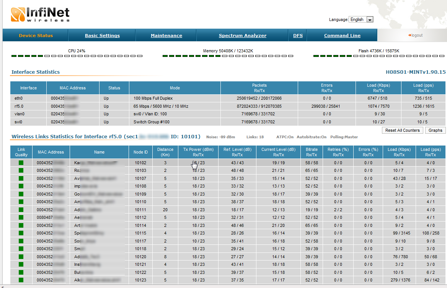
Task: Go to the DFS tab
Action: click(x=298, y=36)
